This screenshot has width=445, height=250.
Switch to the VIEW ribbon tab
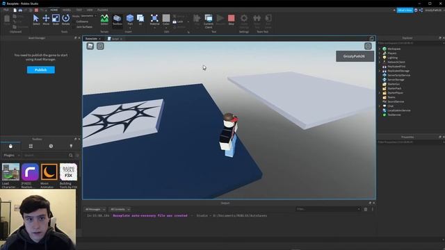point(90,10)
